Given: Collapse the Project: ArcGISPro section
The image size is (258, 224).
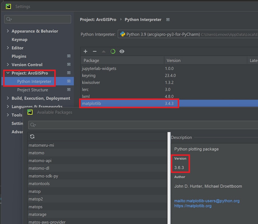Looking at the screenshot, I should 8,73.
